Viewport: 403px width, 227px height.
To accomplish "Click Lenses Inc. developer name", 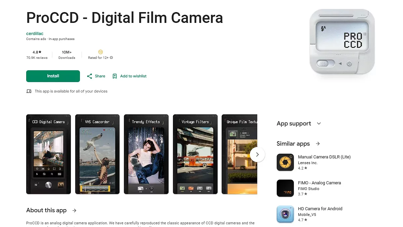I will [308, 163].
